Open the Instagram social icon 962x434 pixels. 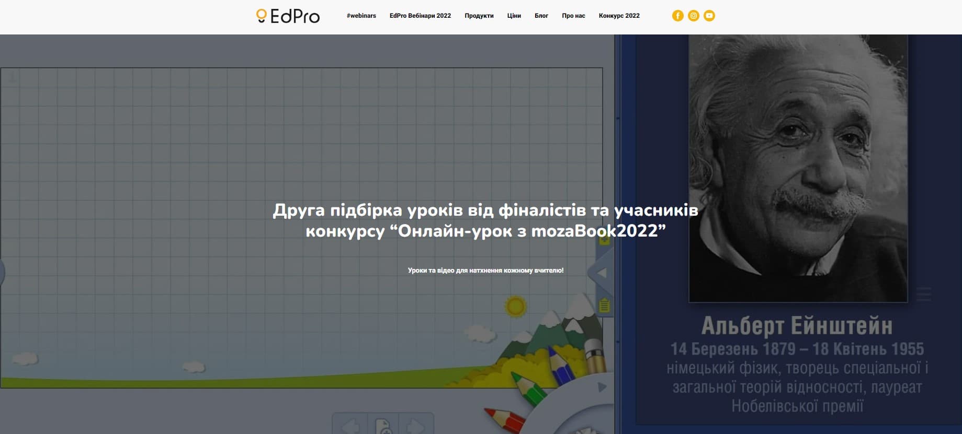694,16
